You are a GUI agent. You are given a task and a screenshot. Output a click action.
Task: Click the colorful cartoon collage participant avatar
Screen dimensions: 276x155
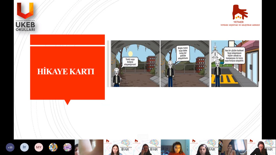pyautogui.click(x=53, y=147)
